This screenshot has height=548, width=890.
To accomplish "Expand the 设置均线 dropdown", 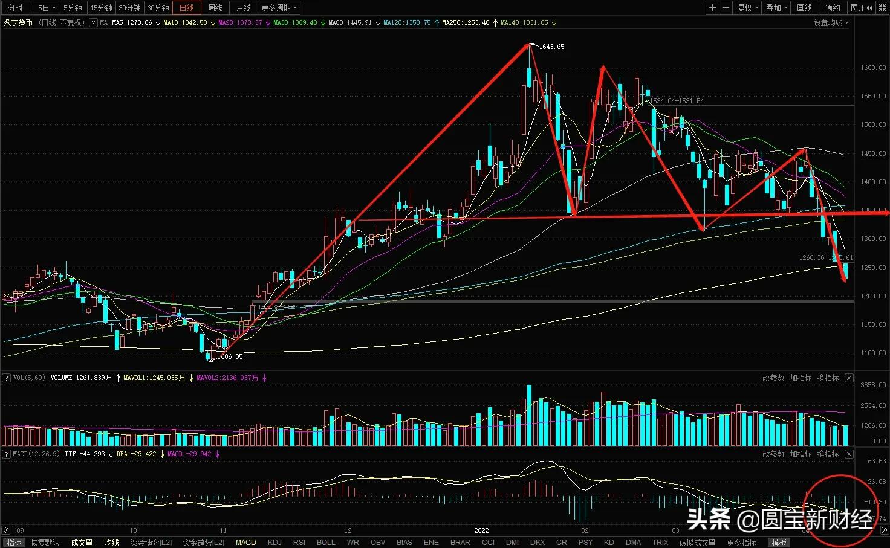I will click(831, 22).
